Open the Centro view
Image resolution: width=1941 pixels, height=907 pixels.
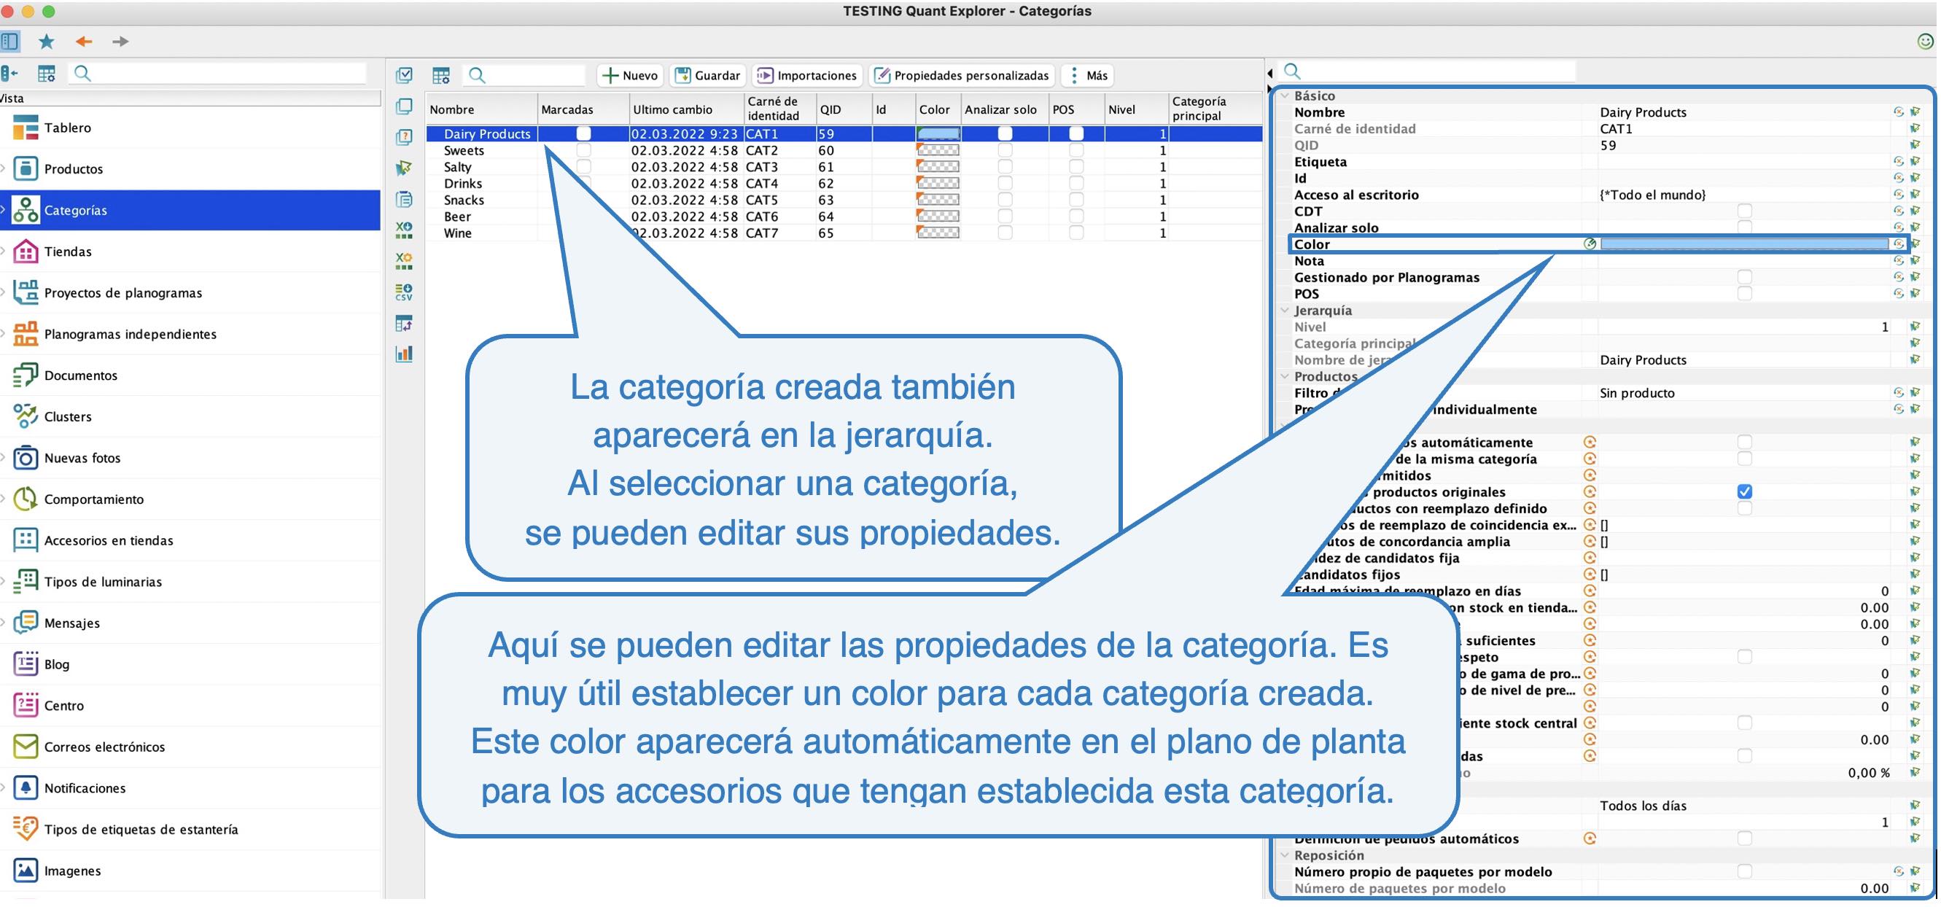[64, 705]
